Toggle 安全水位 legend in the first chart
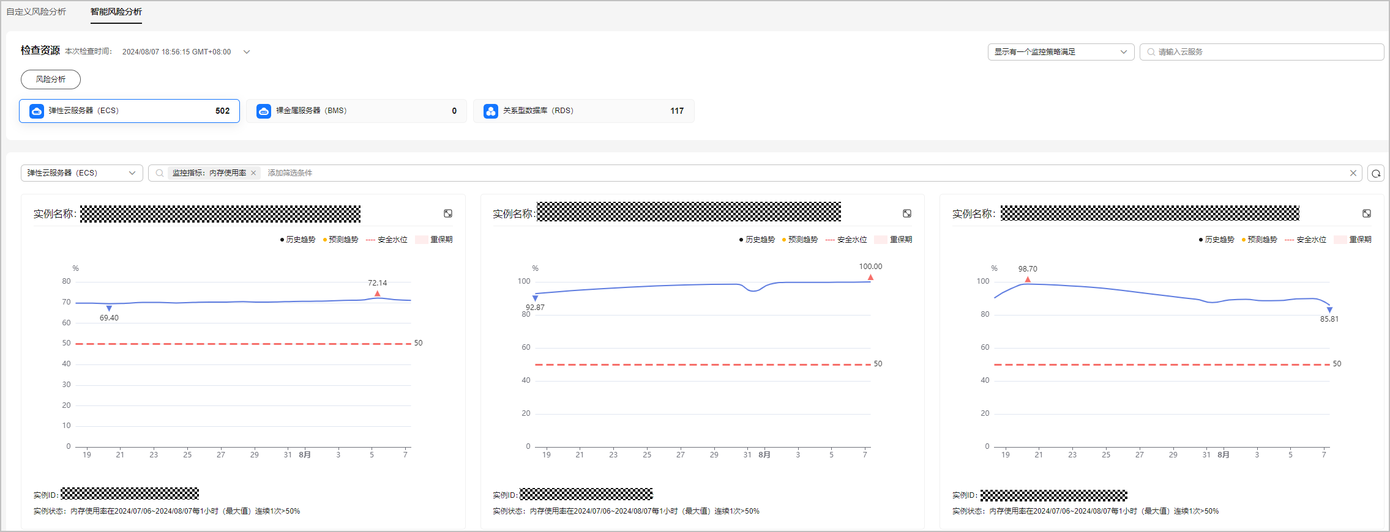This screenshot has height=532, width=1390. 387,240
